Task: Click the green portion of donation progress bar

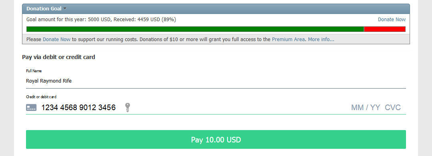Action: click(x=195, y=29)
